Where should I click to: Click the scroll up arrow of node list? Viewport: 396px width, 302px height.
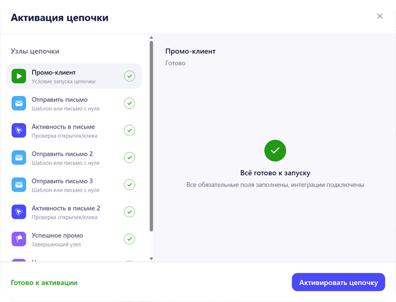[x=151, y=38]
